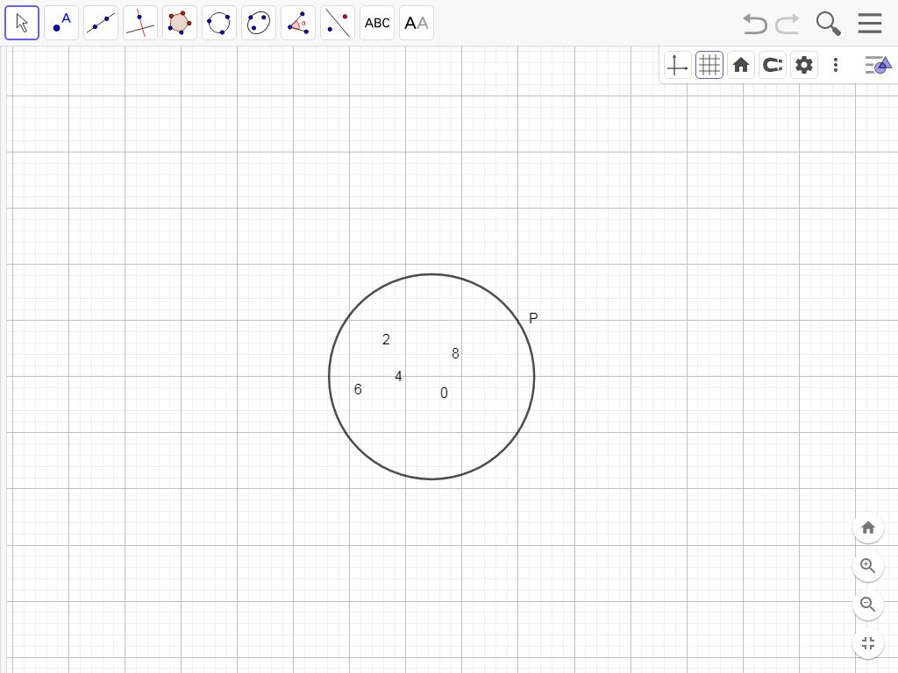Zoom out of the graphics view
The image size is (898, 673).
868,605
